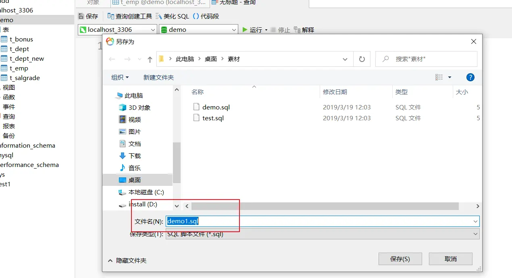
Task: Open the dialog help icon
Action: click(470, 77)
